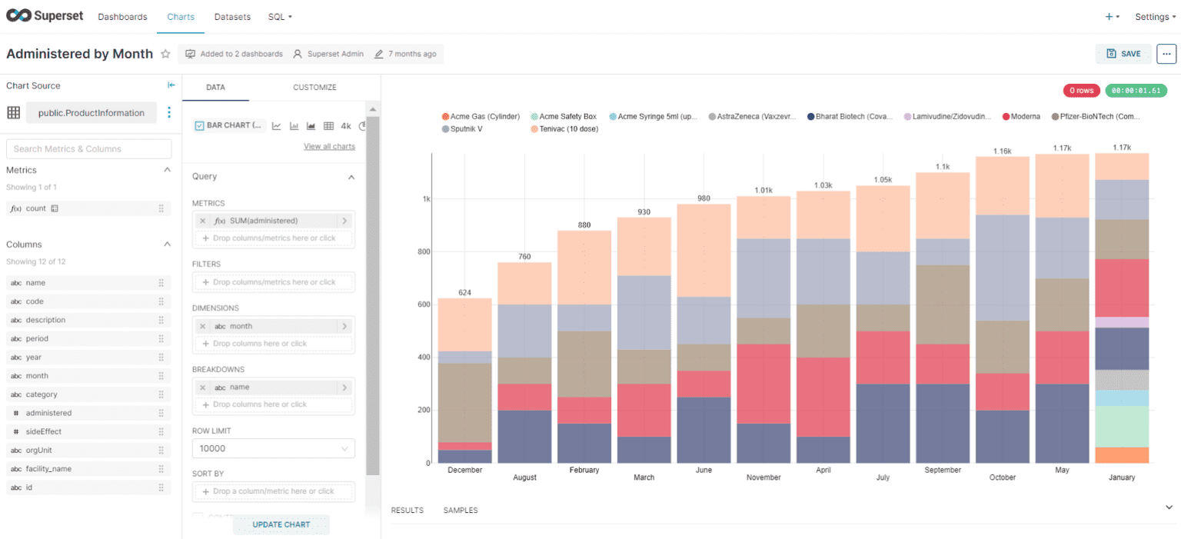Open View all charts link
This screenshot has height=539, width=1181.
[329, 145]
